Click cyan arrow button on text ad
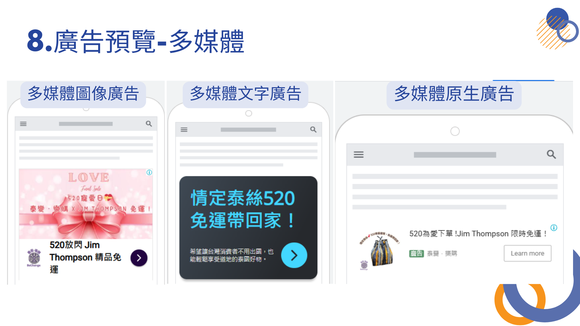580x326 pixels. click(x=294, y=255)
